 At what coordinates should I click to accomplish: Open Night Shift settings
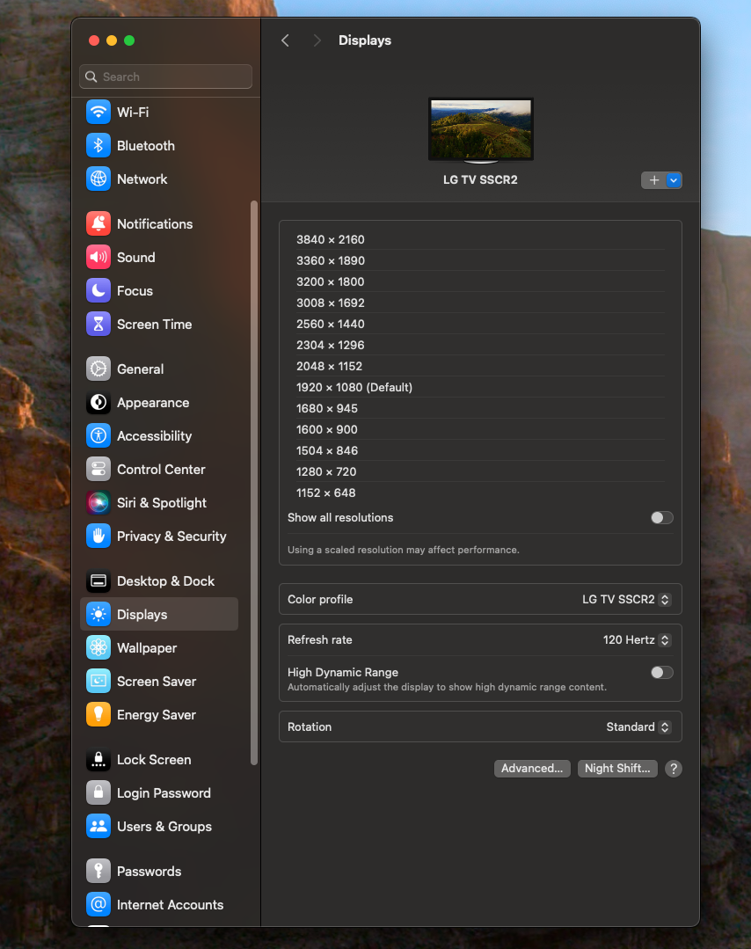(x=617, y=769)
